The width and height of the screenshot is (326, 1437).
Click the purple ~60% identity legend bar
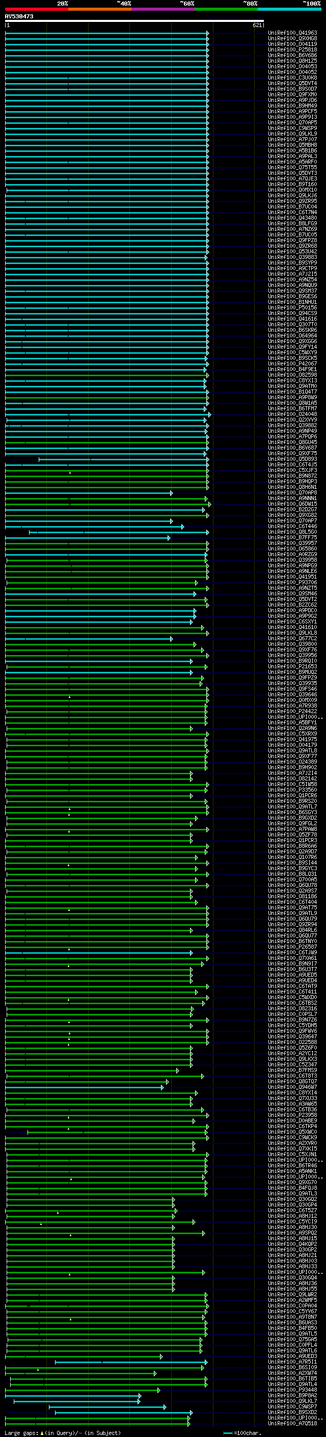164,9
